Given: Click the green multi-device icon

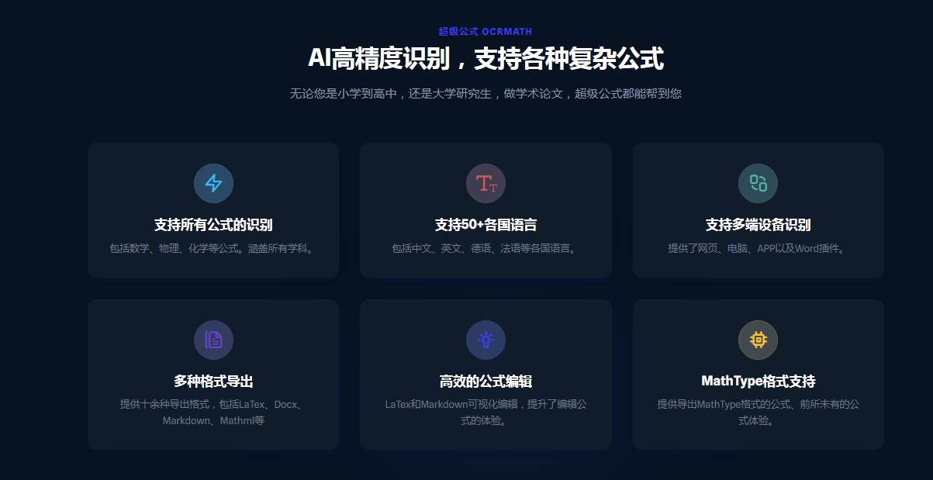Looking at the screenshot, I should point(758,184).
